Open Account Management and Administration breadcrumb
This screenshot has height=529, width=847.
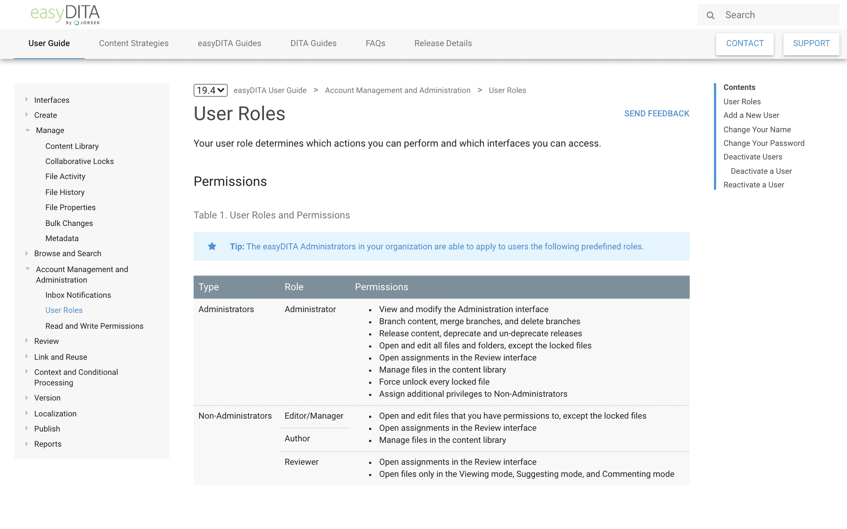398,90
